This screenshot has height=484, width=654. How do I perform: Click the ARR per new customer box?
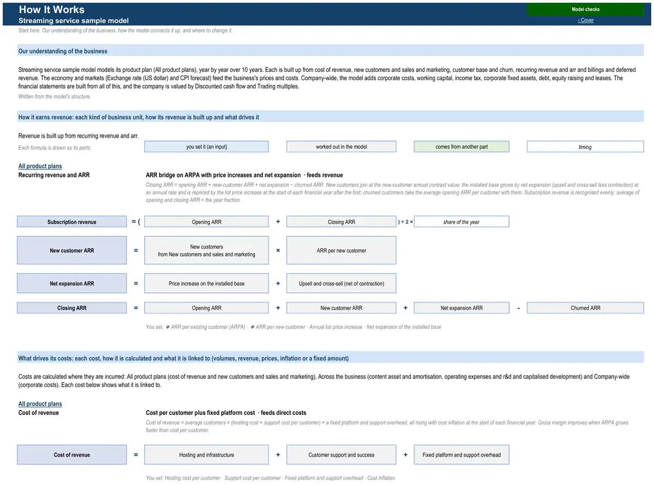coord(341,250)
